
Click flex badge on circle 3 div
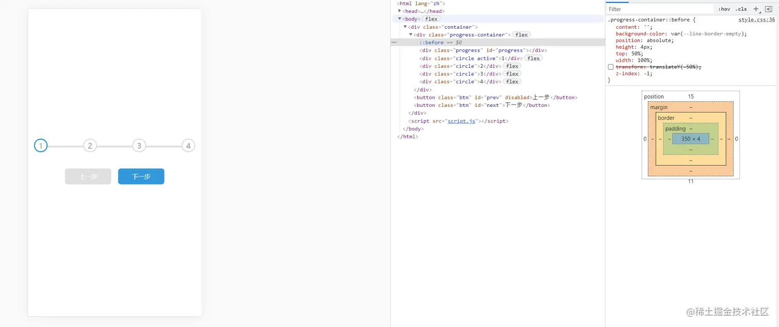click(x=512, y=74)
